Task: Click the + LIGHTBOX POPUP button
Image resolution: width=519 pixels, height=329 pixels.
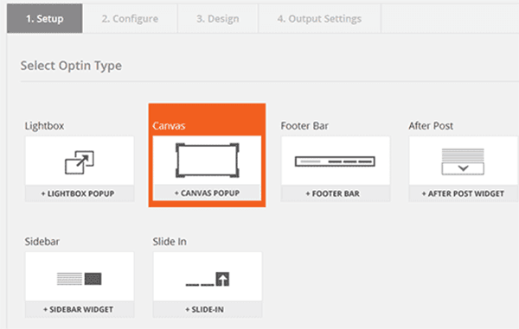Action: pyautogui.click(x=80, y=193)
